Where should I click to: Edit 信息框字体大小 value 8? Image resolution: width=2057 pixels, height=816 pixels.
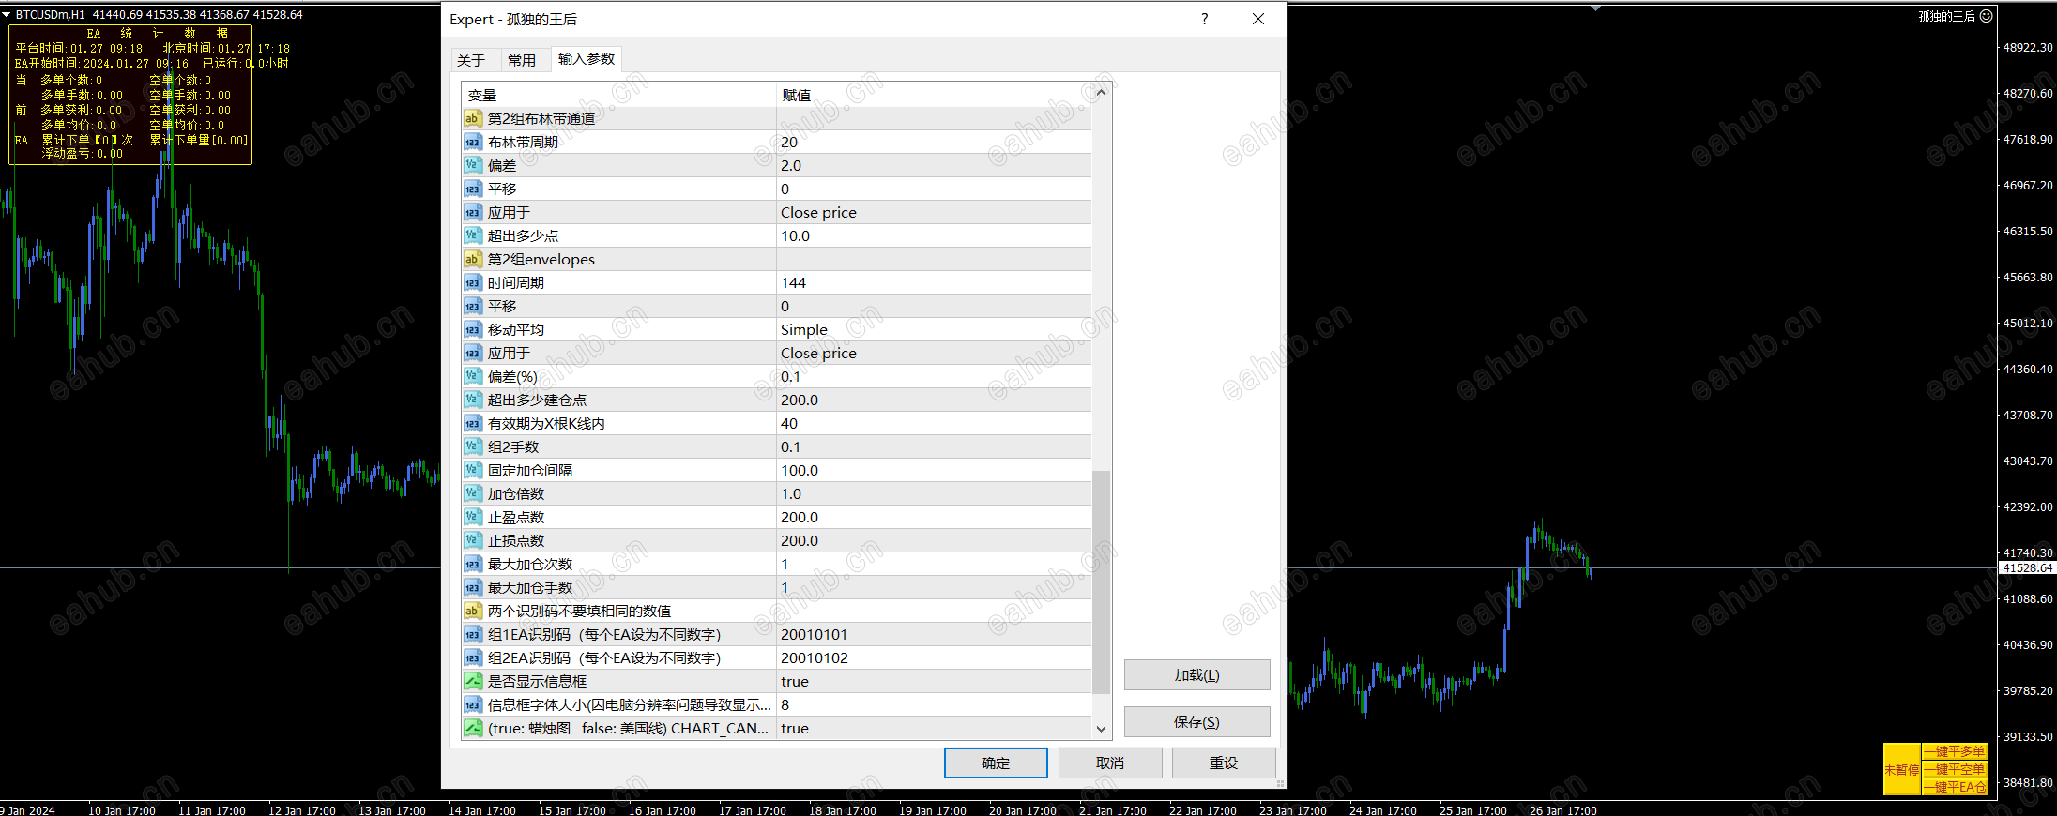(934, 705)
